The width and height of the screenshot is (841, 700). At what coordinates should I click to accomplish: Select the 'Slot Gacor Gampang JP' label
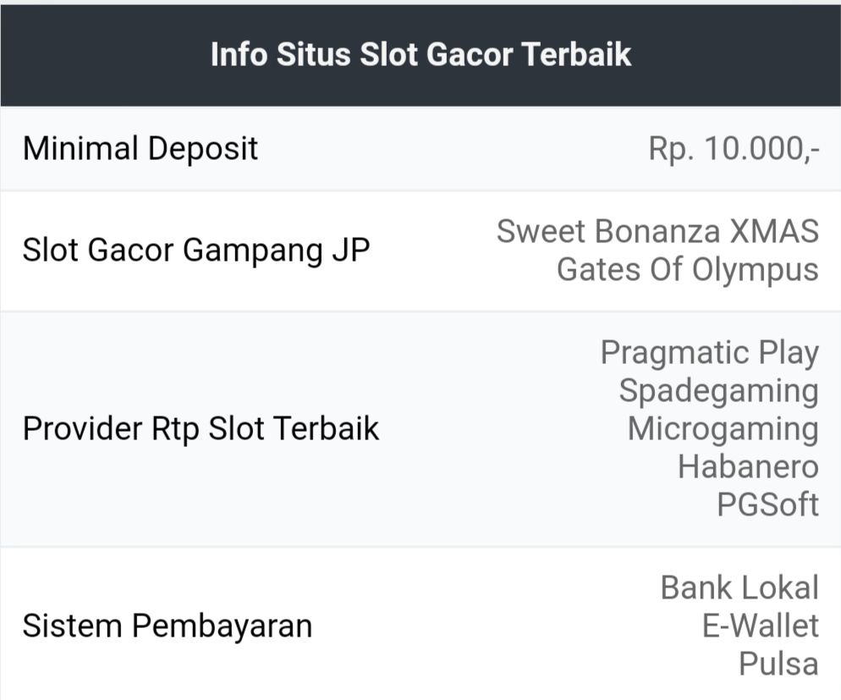pyautogui.click(x=196, y=251)
